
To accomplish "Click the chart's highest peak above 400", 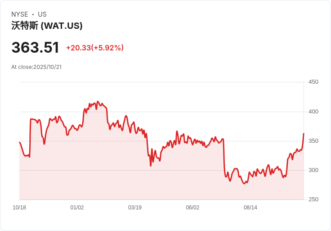I will click(98, 102).
